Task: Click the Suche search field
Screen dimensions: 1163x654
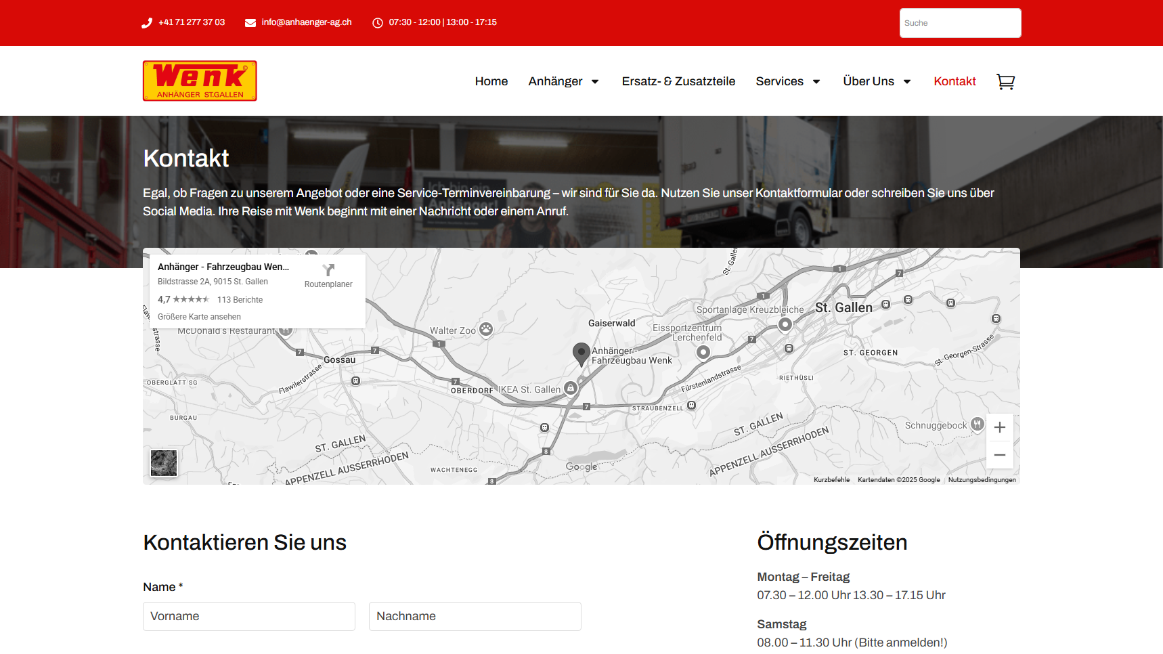Action: point(960,23)
